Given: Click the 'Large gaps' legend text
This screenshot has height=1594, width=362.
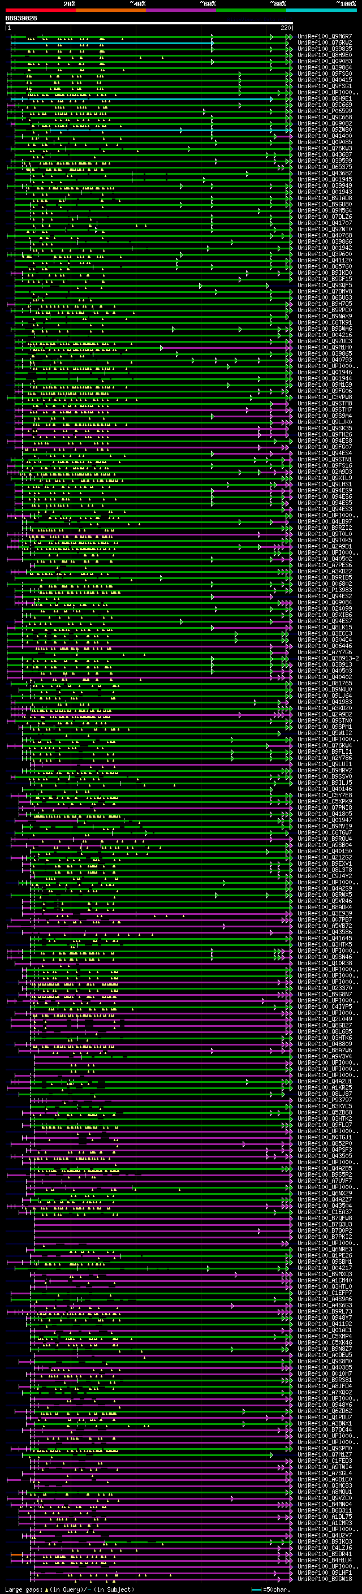Looking at the screenshot, I should (x=24, y=1589).
